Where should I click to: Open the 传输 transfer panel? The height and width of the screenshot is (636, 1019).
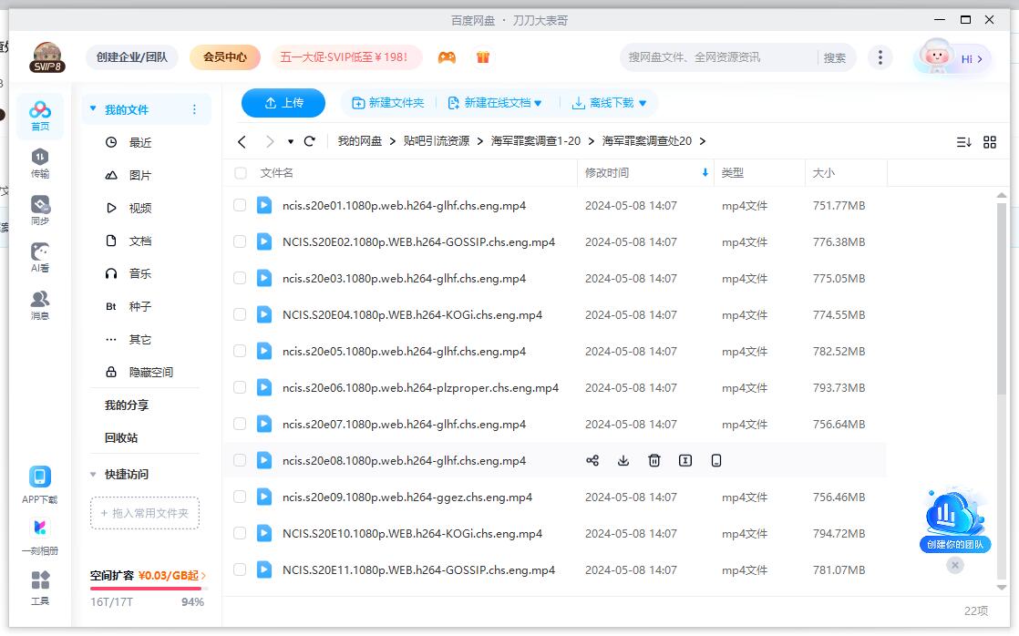pos(38,164)
